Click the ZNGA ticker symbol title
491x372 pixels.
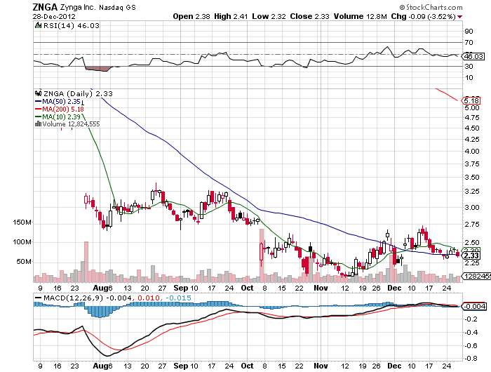coord(45,7)
